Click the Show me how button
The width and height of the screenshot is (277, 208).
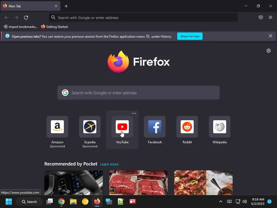[190, 36]
